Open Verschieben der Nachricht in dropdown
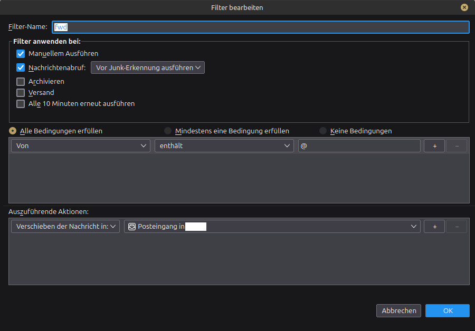Viewport: 475px width, 331px height. point(65,226)
